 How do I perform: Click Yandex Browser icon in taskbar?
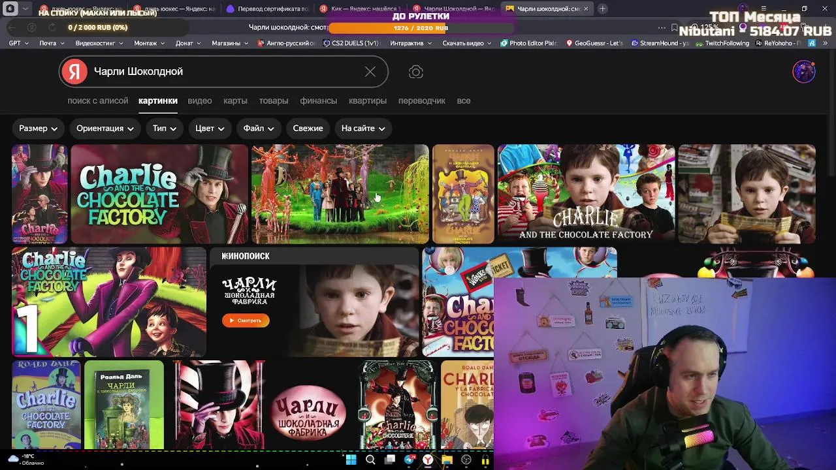428,460
